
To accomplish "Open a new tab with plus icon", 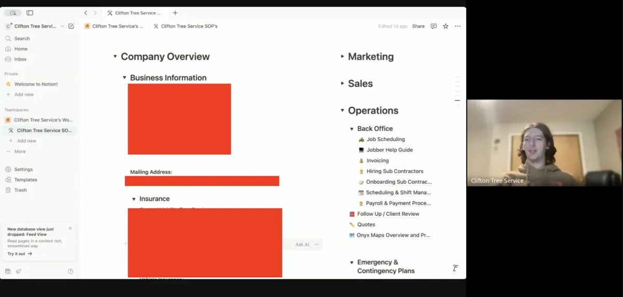I will click(x=175, y=13).
